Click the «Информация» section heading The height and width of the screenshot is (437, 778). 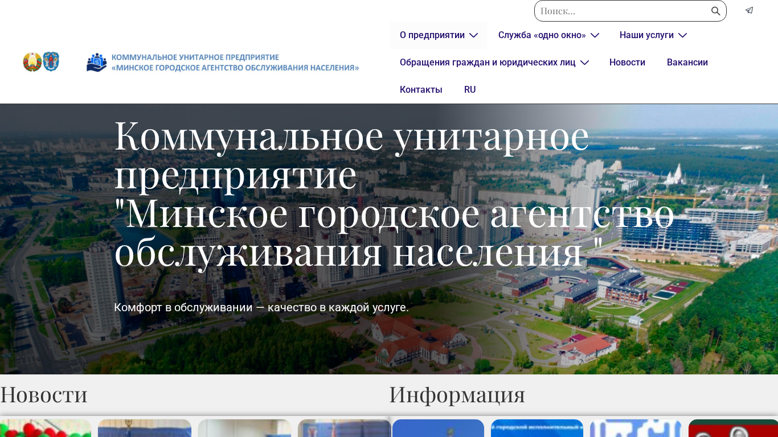[x=457, y=394]
